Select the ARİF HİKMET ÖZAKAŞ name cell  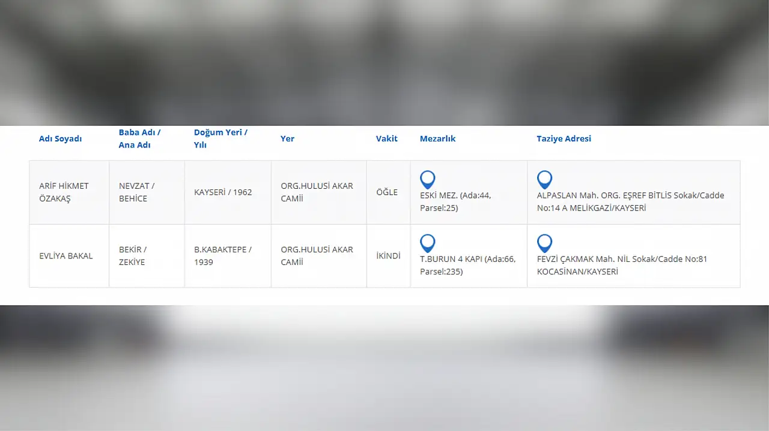[64, 192]
